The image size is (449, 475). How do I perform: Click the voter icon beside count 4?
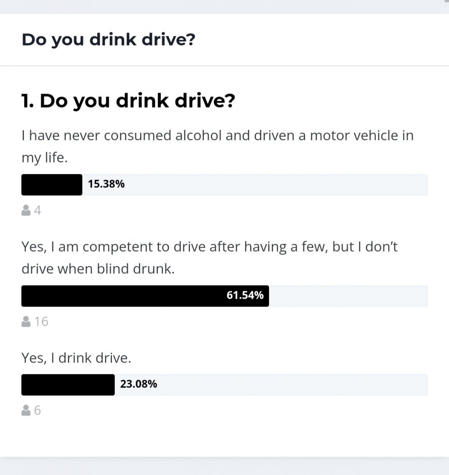click(26, 210)
